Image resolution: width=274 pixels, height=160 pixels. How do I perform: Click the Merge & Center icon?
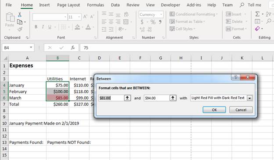tap(126, 22)
